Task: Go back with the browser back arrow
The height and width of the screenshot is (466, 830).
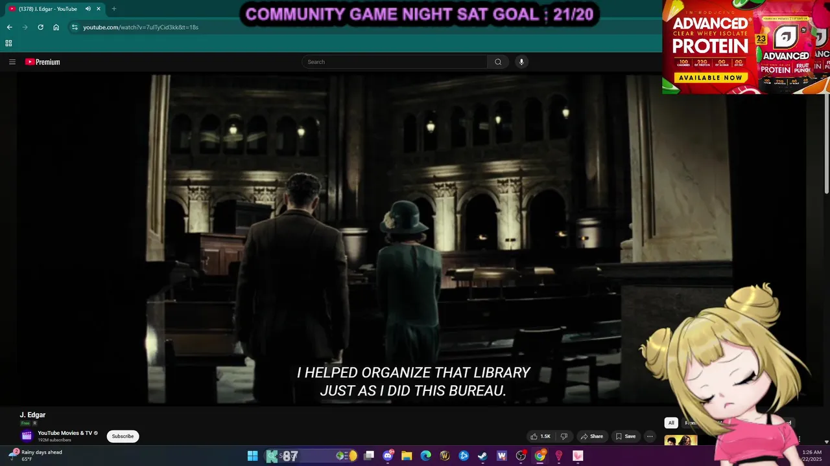Action: click(x=9, y=27)
